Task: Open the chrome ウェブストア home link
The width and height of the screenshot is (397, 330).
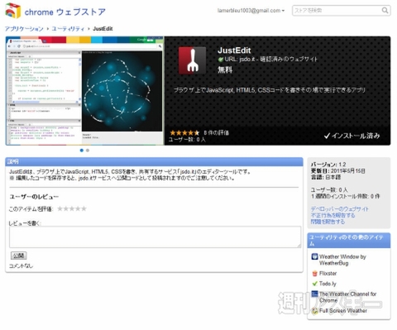Action: pyautogui.click(x=65, y=12)
